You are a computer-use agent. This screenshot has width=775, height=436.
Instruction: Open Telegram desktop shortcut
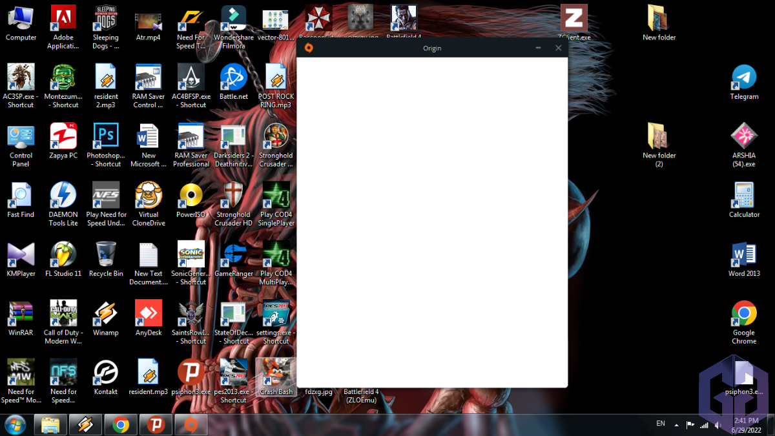744,82
